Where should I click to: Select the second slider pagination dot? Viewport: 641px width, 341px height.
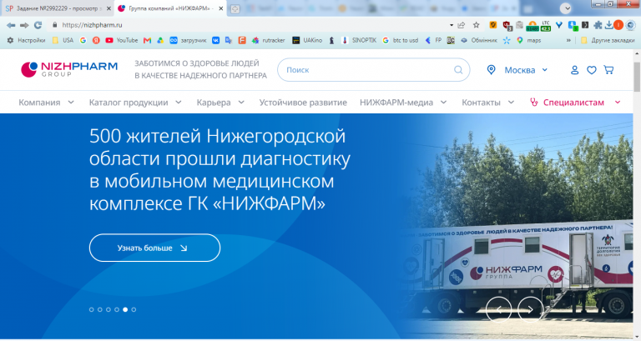pos(100,309)
